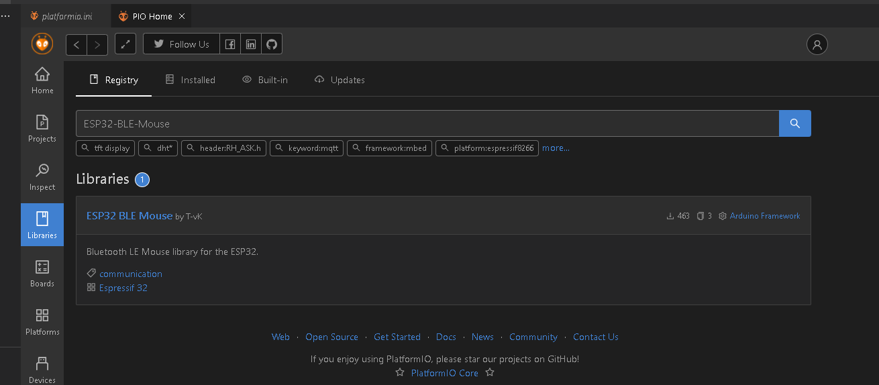Click the examples count 3
Image resolution: width=879 pixels, height=385 pixels.
tap(705, 216)
